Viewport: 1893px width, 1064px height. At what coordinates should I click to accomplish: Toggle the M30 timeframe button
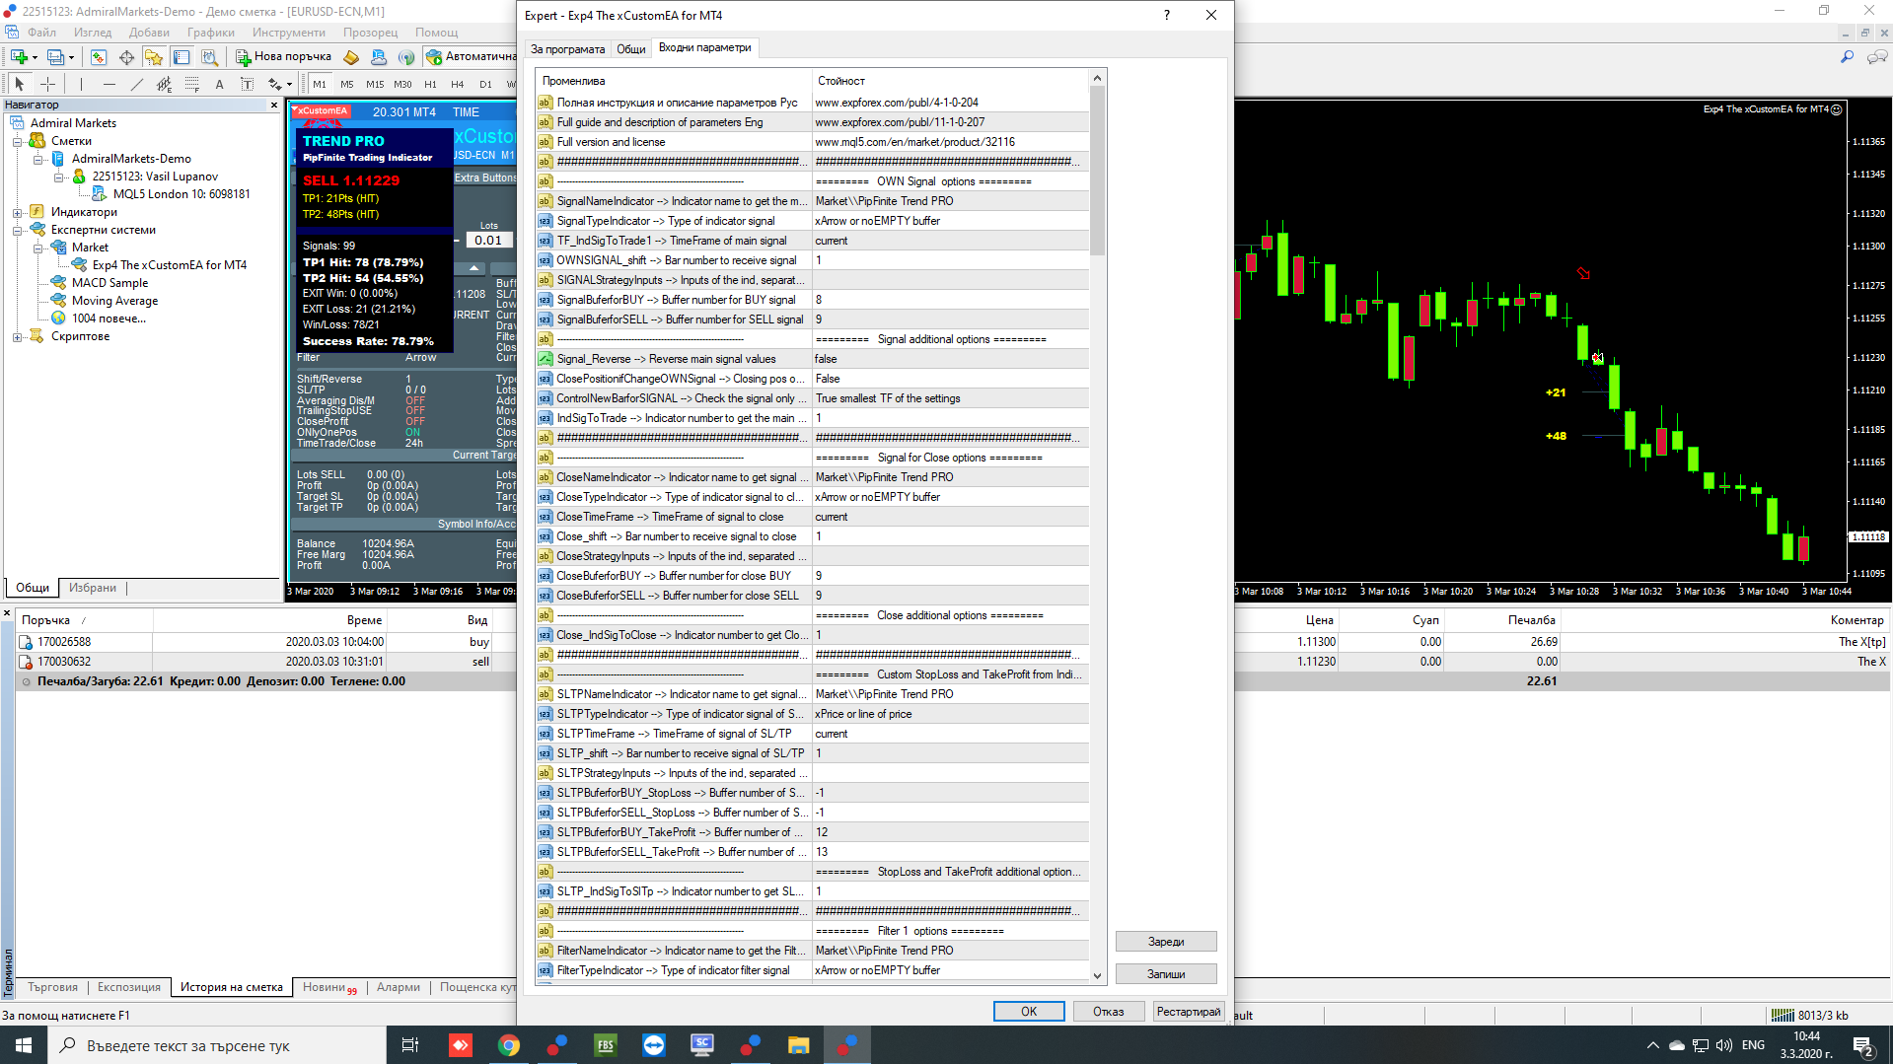pyautogui.click(x=402, y=84)
